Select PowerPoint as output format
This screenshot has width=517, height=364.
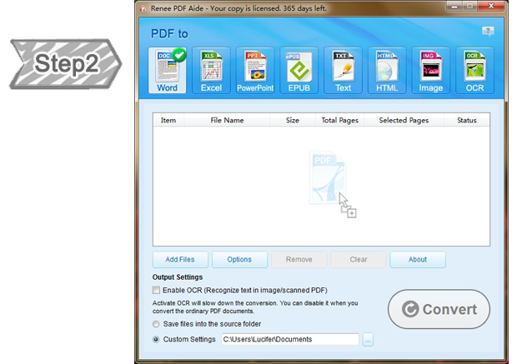click(x=255, y=70)
